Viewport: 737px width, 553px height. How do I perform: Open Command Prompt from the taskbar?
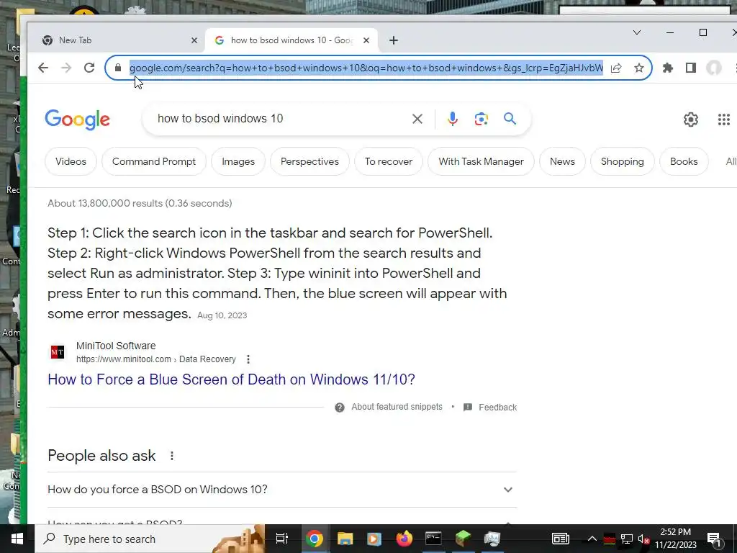coord(433,539)
